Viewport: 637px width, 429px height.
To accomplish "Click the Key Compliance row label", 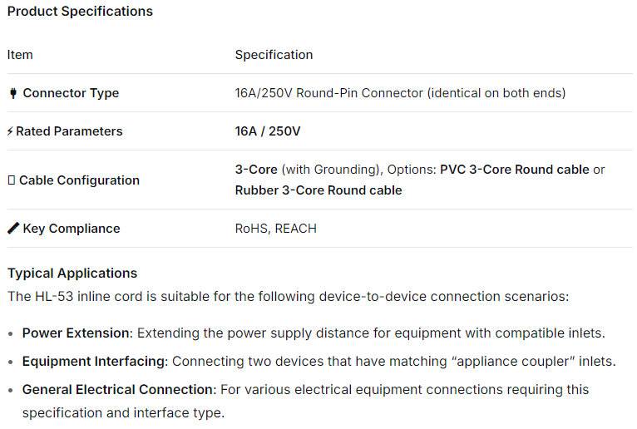I will tap(72, 229).
